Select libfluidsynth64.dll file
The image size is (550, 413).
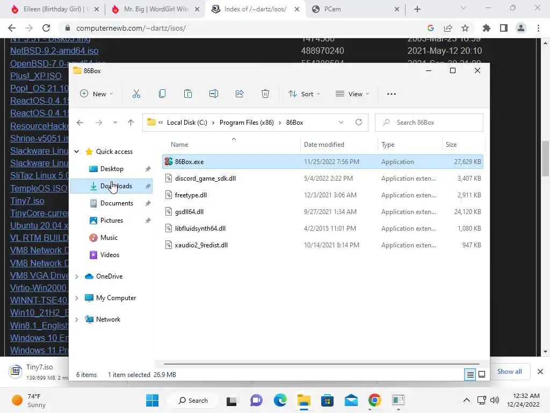[x=322, y=229]
